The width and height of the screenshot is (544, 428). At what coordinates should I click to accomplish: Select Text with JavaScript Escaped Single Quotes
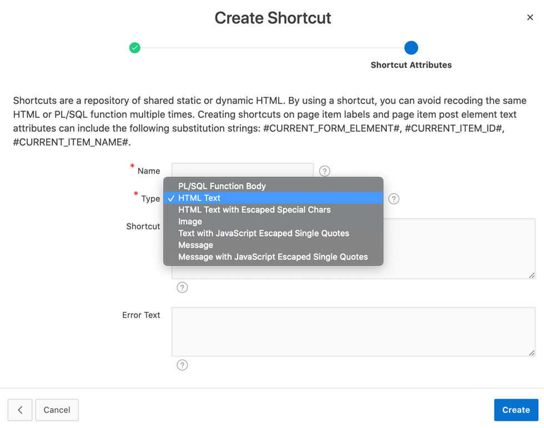tap(264, 233)
